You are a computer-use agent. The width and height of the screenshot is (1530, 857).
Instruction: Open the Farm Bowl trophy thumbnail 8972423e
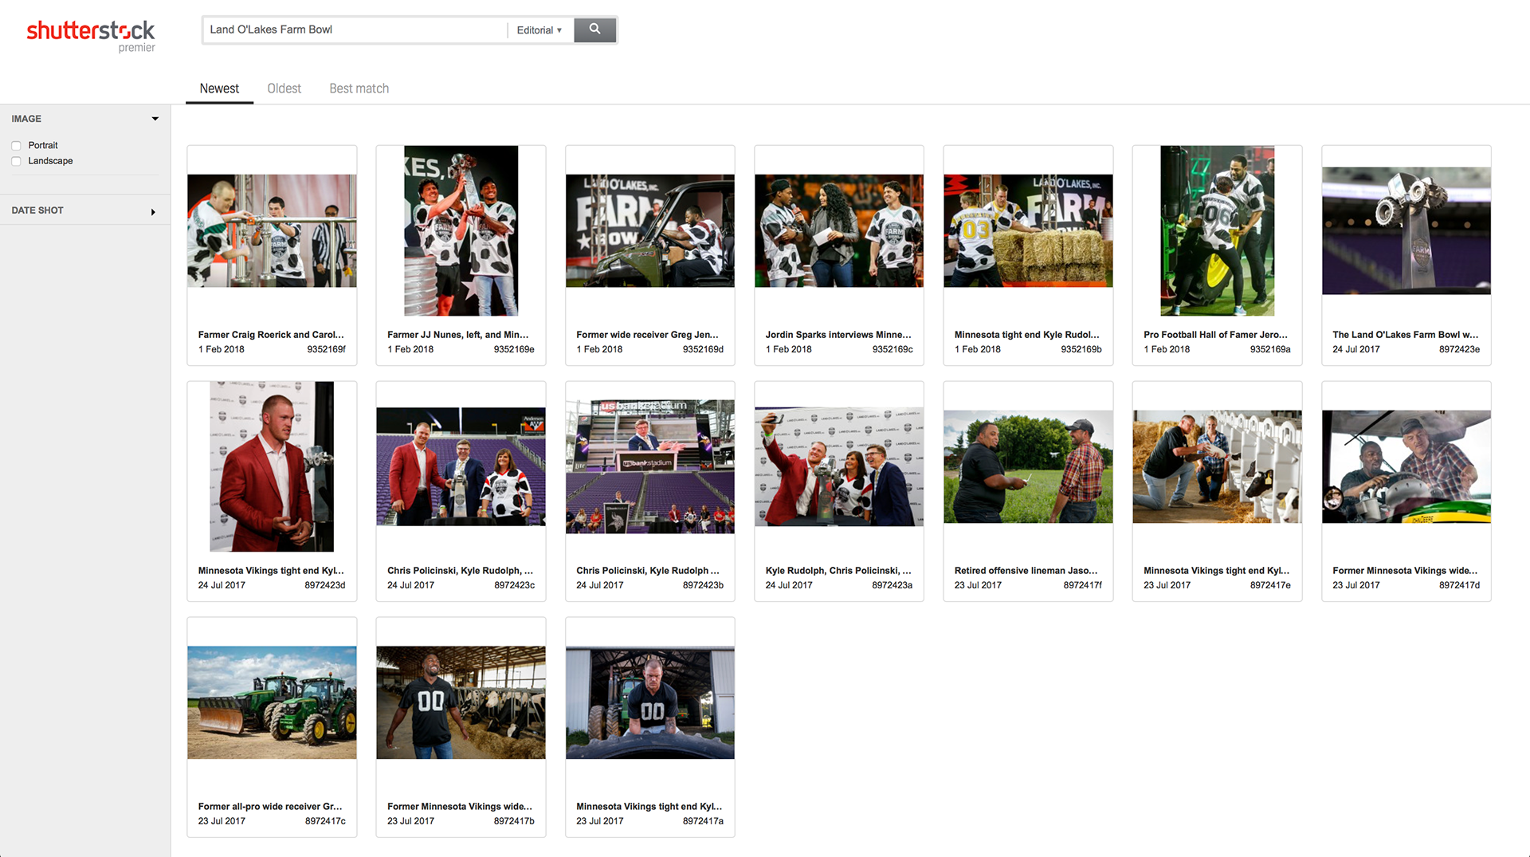pos(1406,230)
